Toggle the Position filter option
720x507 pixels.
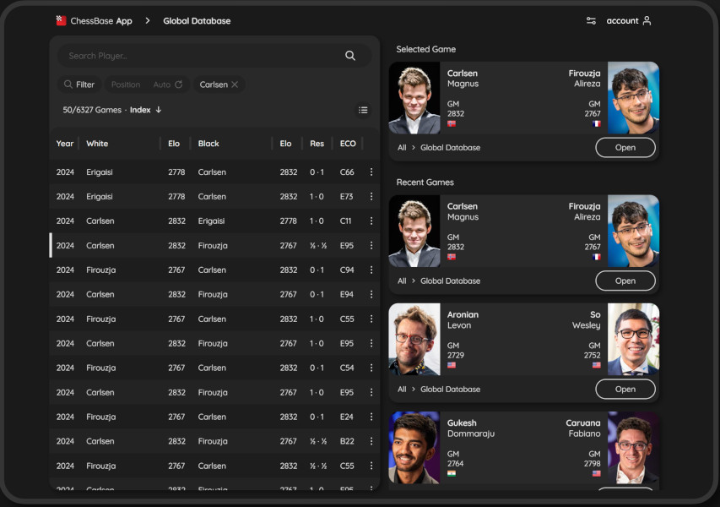click(125, 84)
